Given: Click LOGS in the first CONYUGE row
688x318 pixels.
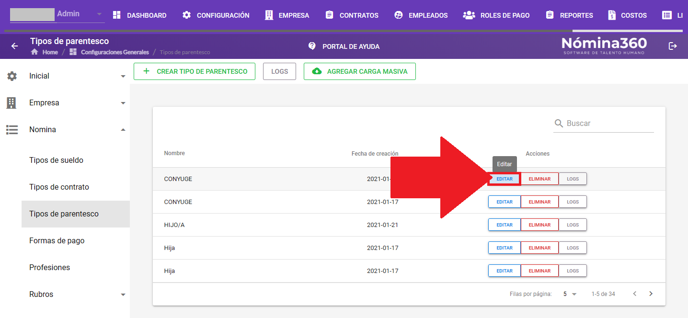Looking at the screenshot, I should click(573, 179).
